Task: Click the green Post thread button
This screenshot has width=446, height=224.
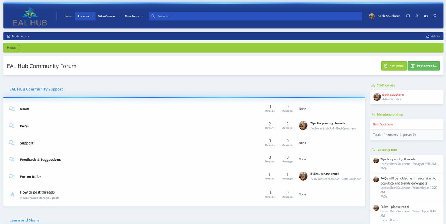Action: point(424,65)
